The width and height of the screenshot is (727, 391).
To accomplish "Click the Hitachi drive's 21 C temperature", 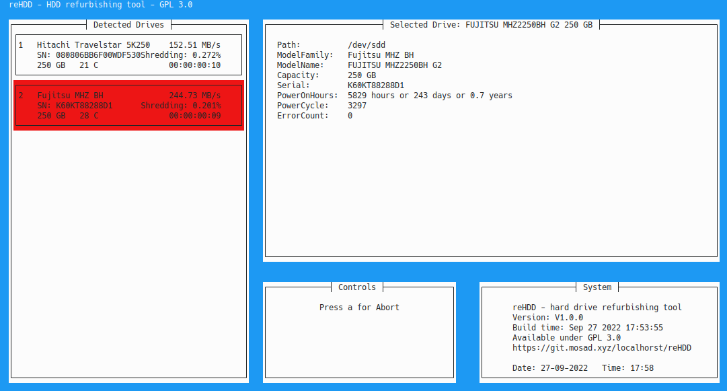I will tap(89, 65).
